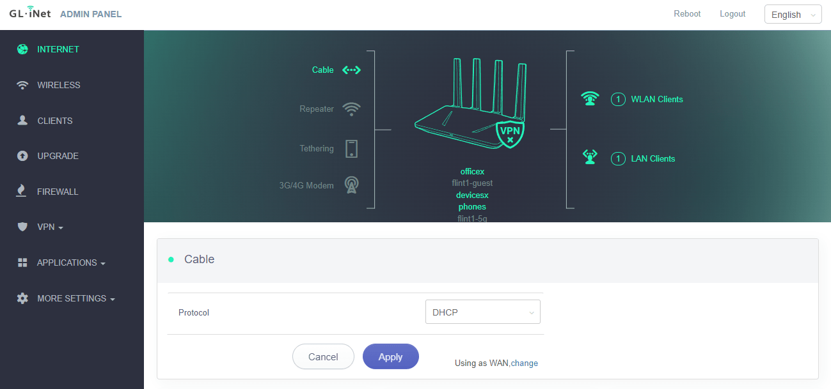This screenshot has width=831, height=389.
Task: Open WLAN Clients via its icon
Action: (x=590, y=99)
